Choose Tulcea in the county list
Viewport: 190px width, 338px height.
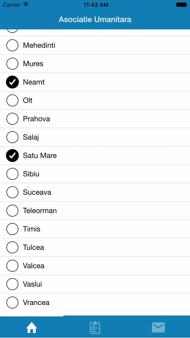click(x=95, y=247)
